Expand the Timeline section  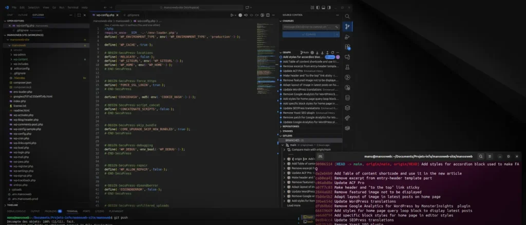point(12,205)
